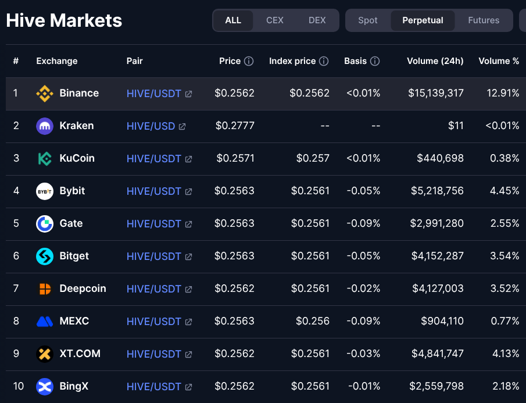The image size is (526, 403).
Task: Switch to the DEX filter tab
Action: pyautogui.click(x=317, y=20)
